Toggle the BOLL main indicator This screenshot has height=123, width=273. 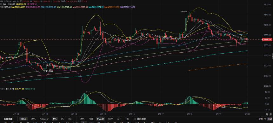pos(23,119)
